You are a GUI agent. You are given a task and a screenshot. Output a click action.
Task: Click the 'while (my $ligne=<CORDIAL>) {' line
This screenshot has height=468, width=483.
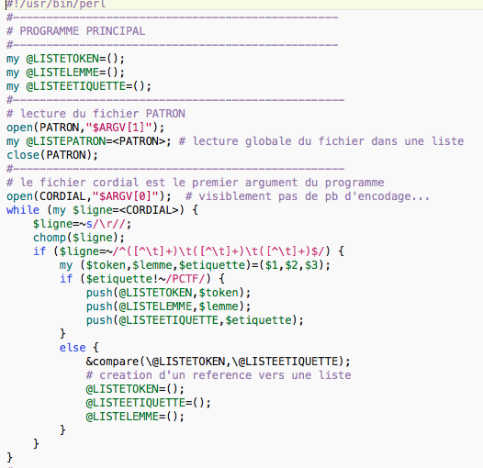(102, 210)
